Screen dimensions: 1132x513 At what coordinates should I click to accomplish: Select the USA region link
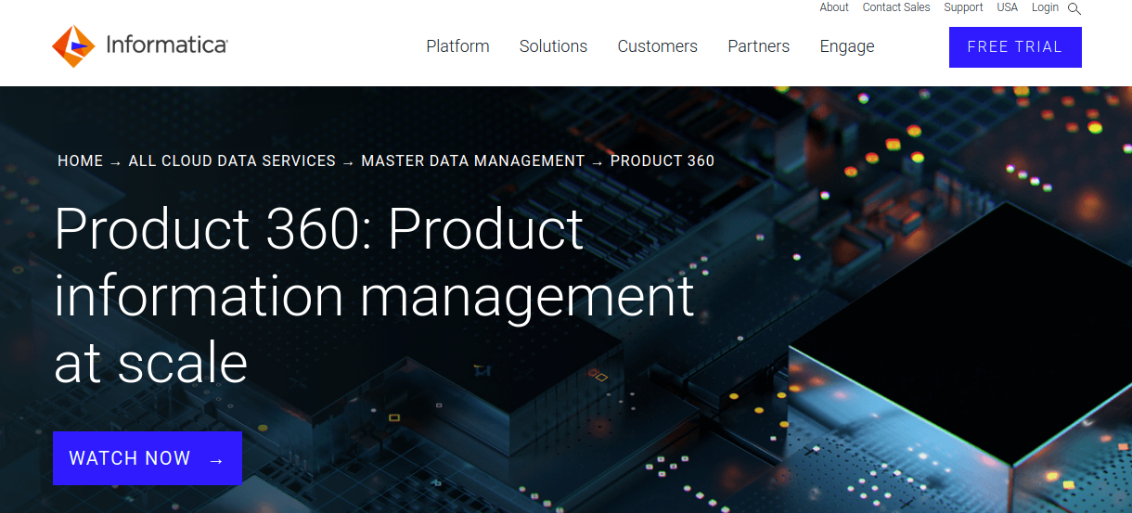pos(1008,7)
